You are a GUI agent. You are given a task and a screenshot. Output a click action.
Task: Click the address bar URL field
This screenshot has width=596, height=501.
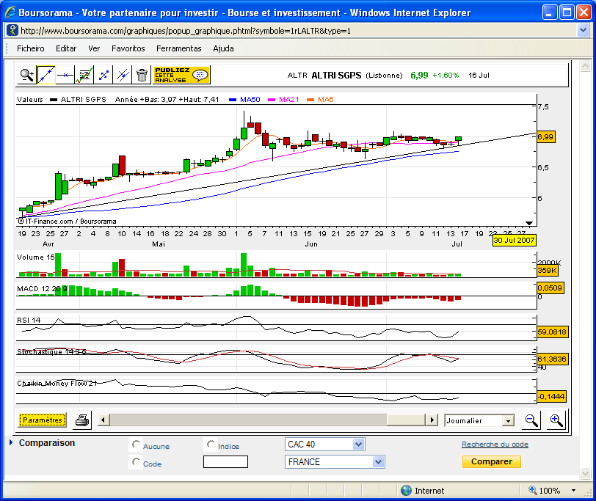tap(297, 30)
